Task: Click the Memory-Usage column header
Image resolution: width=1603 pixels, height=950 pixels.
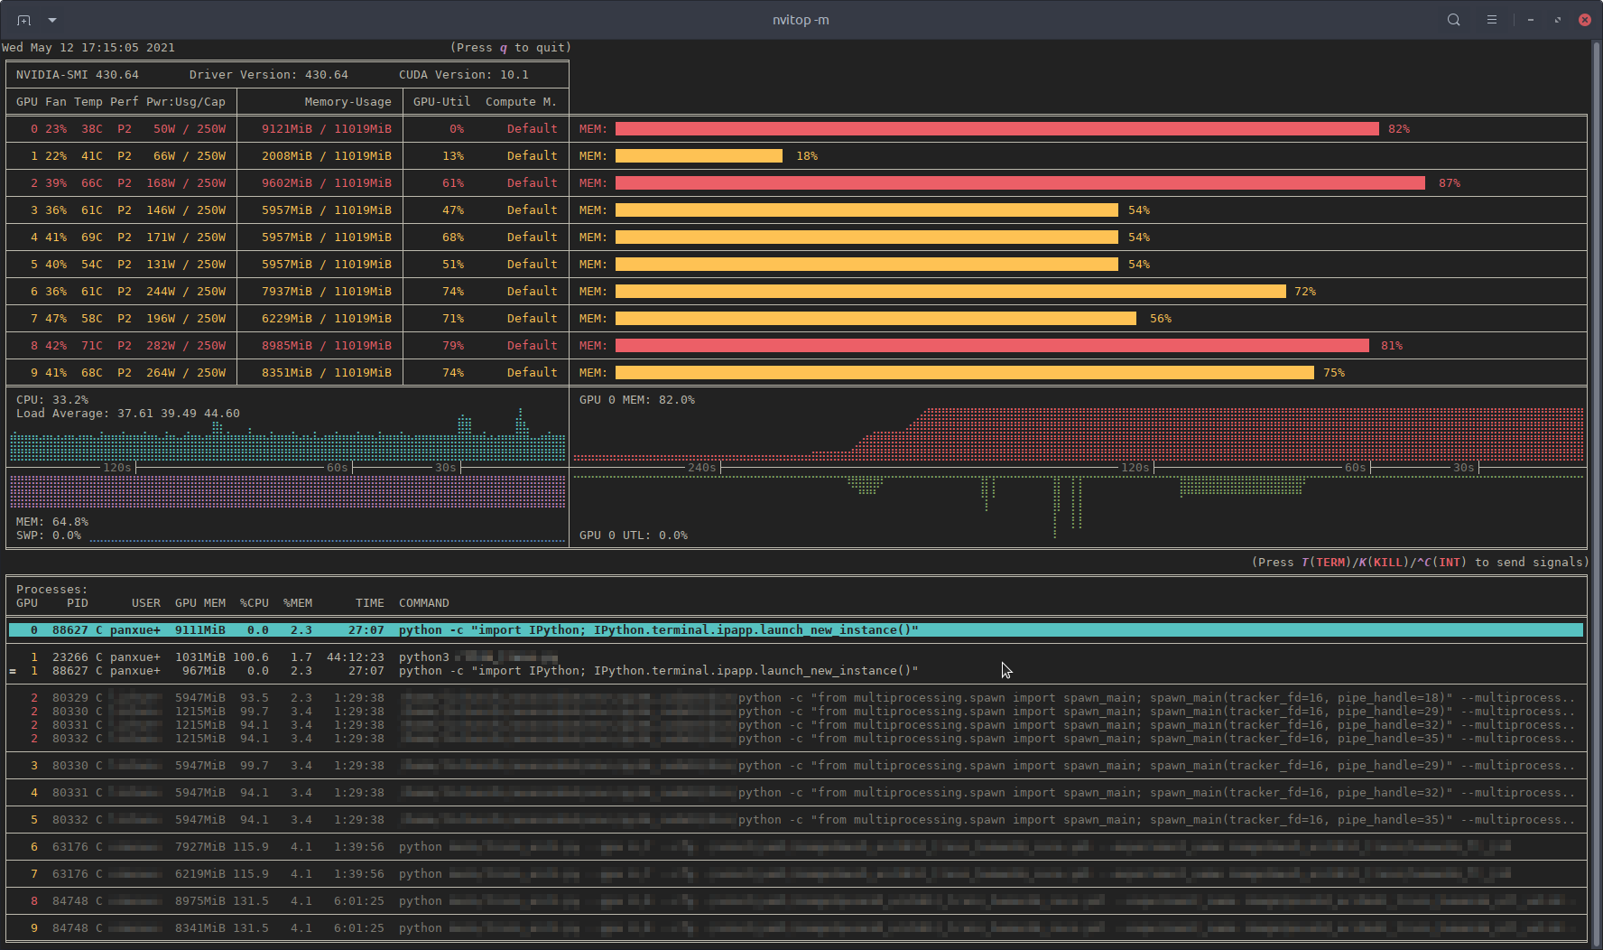Action: click(x=347, y=102)
